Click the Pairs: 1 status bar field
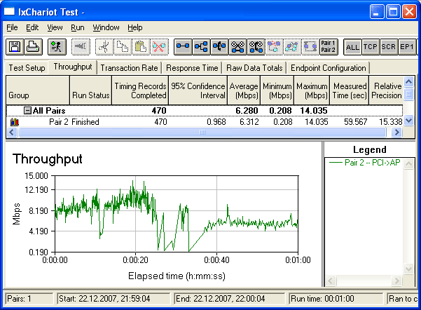 click(x=29, y=299)
